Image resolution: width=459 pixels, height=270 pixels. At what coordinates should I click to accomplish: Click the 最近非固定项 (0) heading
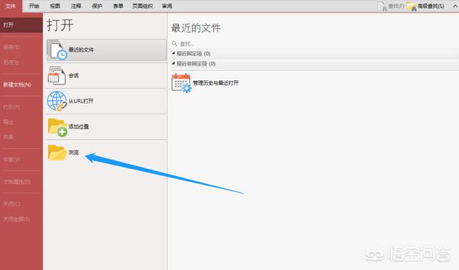(196, 64)
